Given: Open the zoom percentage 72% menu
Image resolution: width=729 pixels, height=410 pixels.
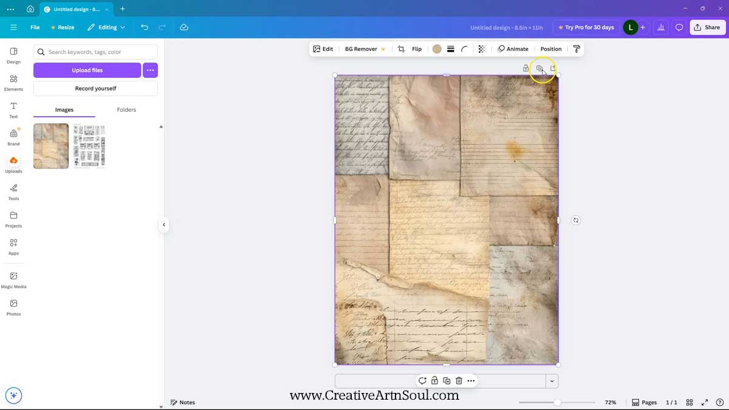Looking at the screenshot, I should 611,402.
